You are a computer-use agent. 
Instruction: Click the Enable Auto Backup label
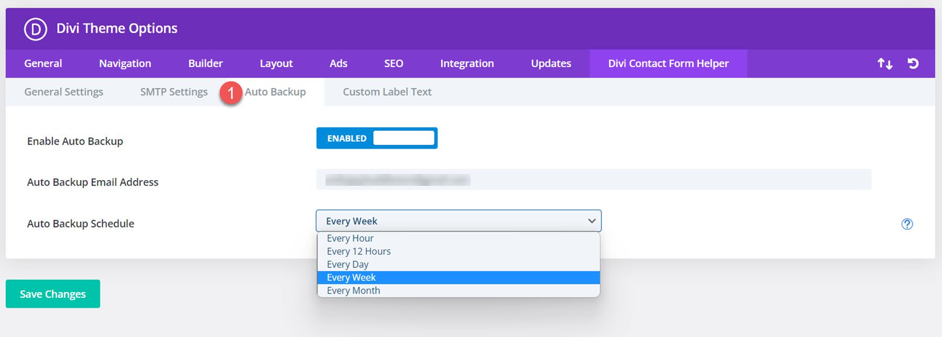[x=75, y=141]
